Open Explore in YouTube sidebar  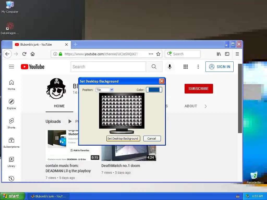click(x=11, y=104)
